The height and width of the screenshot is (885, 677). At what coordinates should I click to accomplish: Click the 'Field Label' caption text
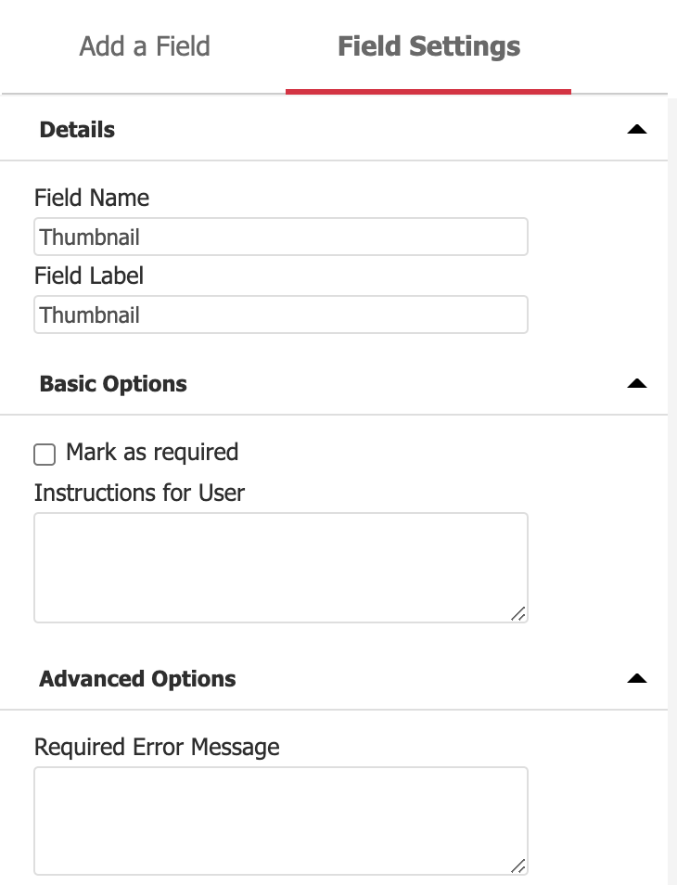click(88, 276)
